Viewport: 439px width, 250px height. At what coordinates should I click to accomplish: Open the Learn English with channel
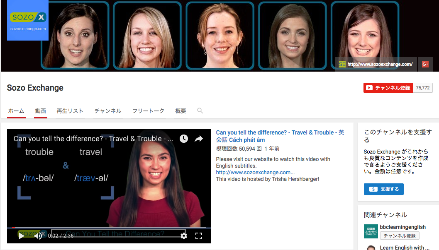coord(404,248)
